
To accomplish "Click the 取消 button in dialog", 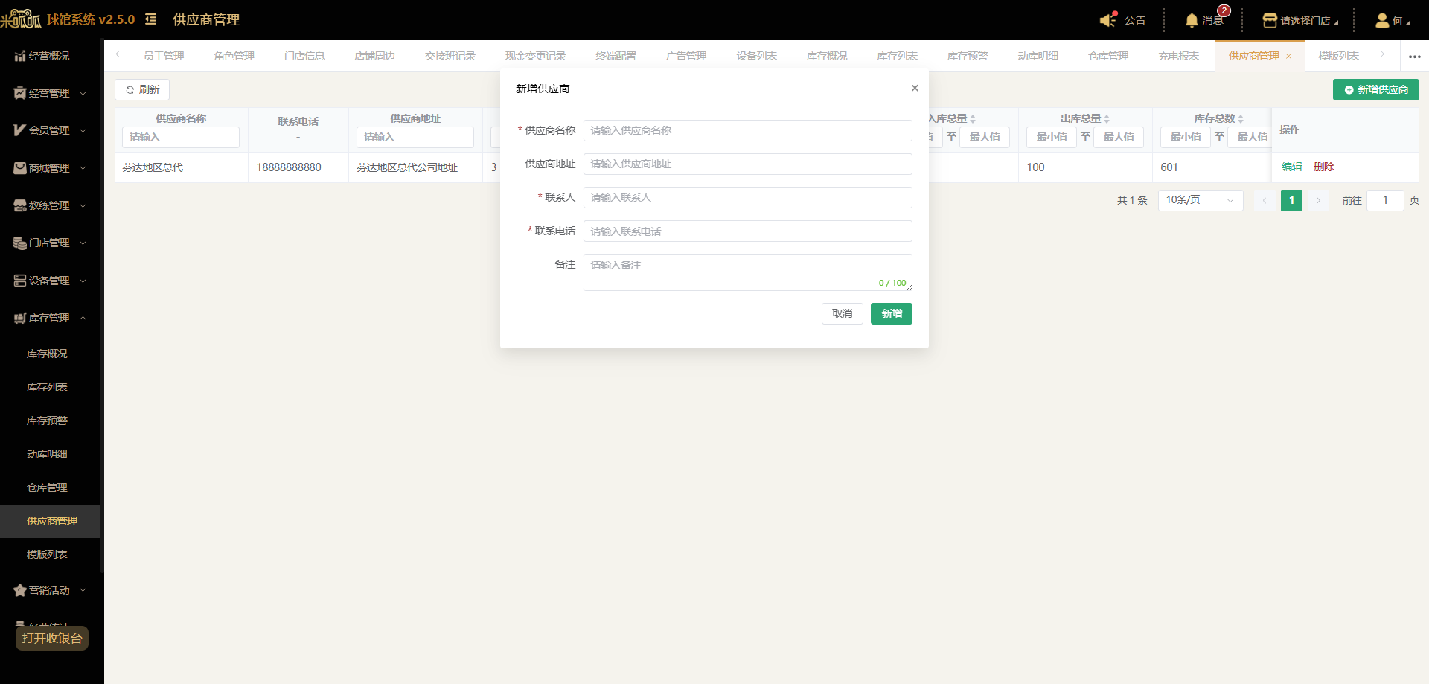I will point(843,313).
